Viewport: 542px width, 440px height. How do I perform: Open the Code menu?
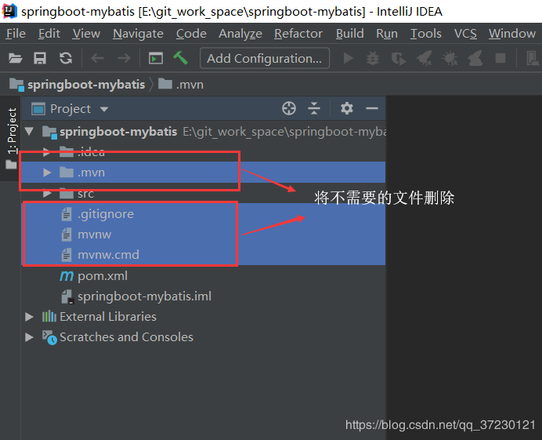coord(191,34)
